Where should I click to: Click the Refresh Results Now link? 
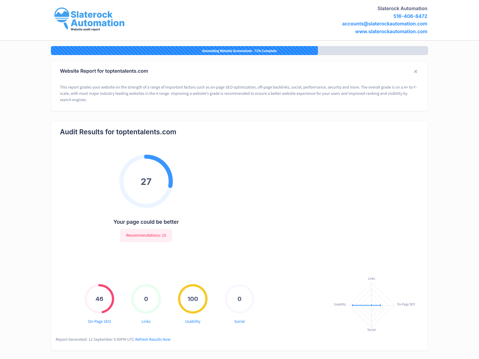click(x=153, y=340)
